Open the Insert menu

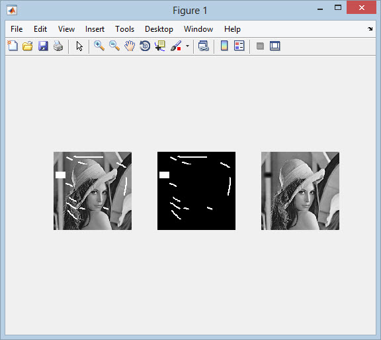coord(95,29)
